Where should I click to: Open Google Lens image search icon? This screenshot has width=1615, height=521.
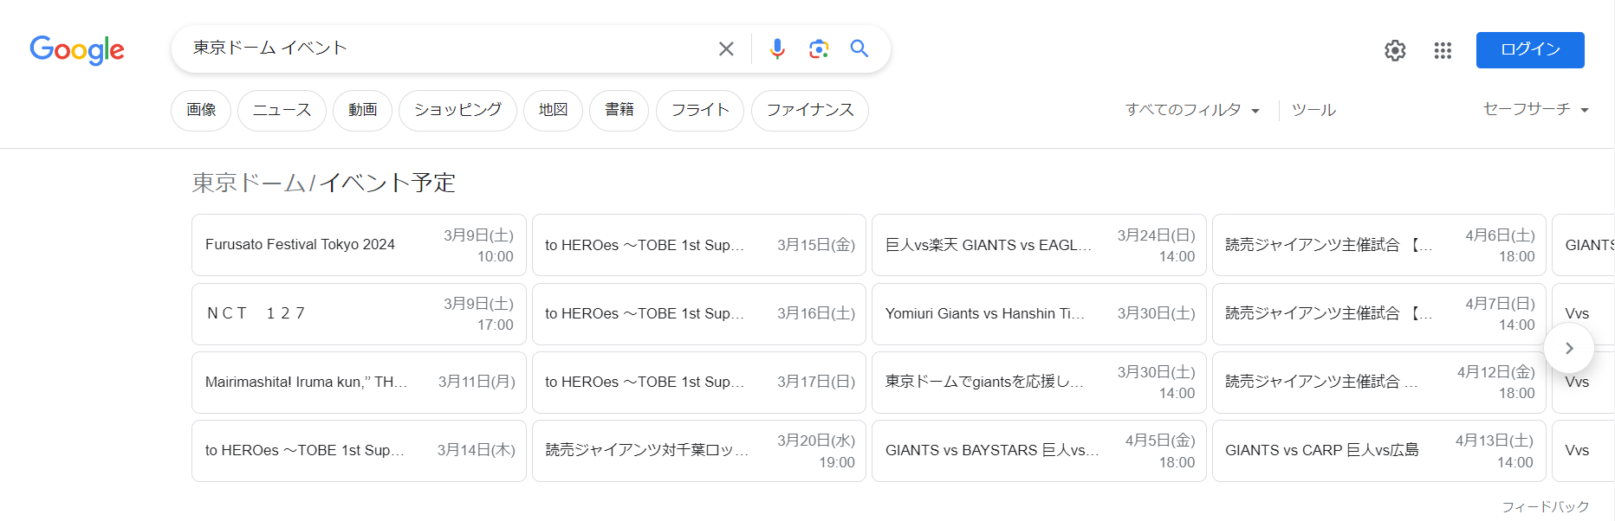pos(819,49)
